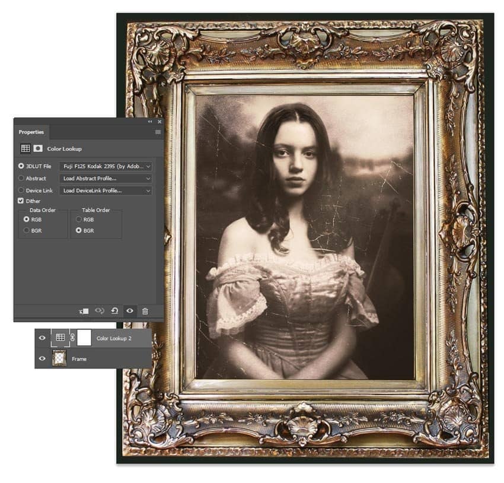Viewport: 504px width, 483px height.
Task: Collapse the Properties panel with double arrows
Action: coord(150,122)
